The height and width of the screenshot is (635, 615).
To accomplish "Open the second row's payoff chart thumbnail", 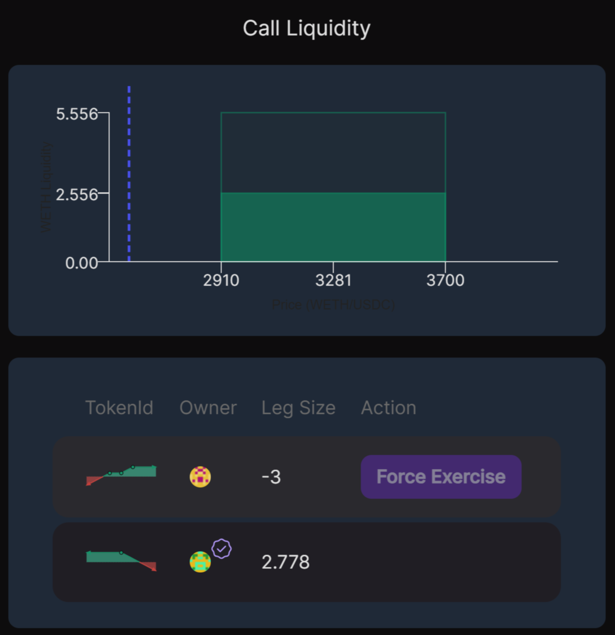I will [x=121, y=561].
